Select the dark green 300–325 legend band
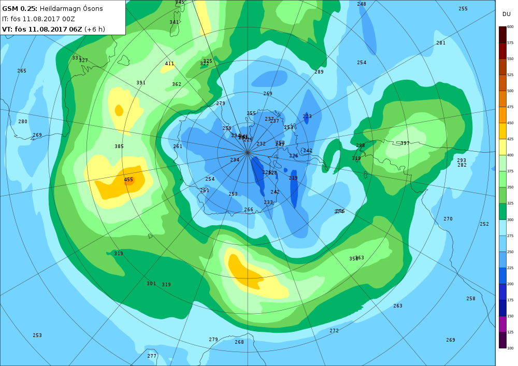Image resolution: width=518 pixels, height=366 pixels. 502,212
